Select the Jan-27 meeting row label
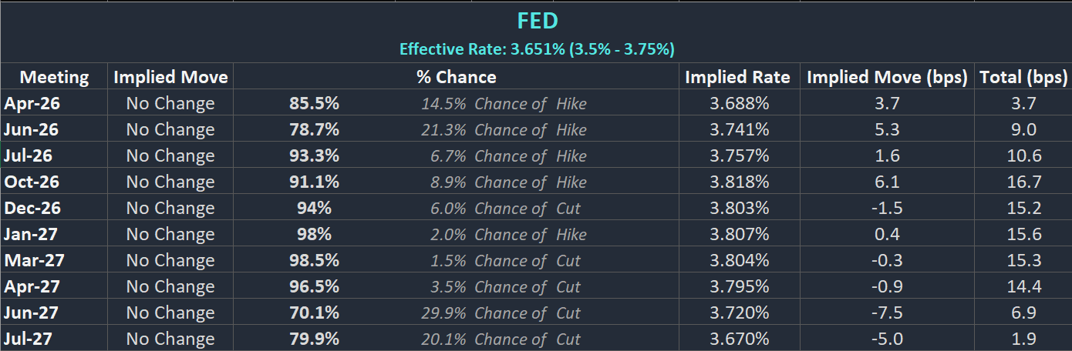The image size is (1072, 351). pyautogui.click(x=32, y=234)
